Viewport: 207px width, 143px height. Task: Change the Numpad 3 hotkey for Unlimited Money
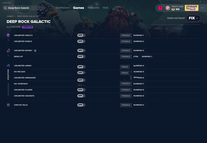139,51
